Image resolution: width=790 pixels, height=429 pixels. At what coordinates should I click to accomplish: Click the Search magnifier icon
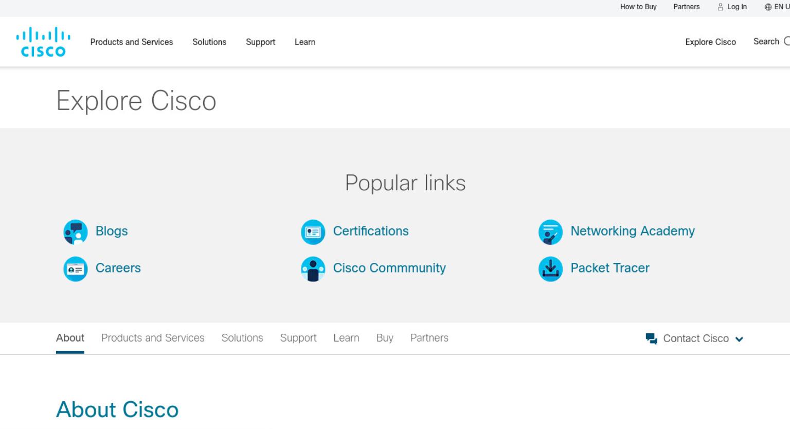click(787, 42)
